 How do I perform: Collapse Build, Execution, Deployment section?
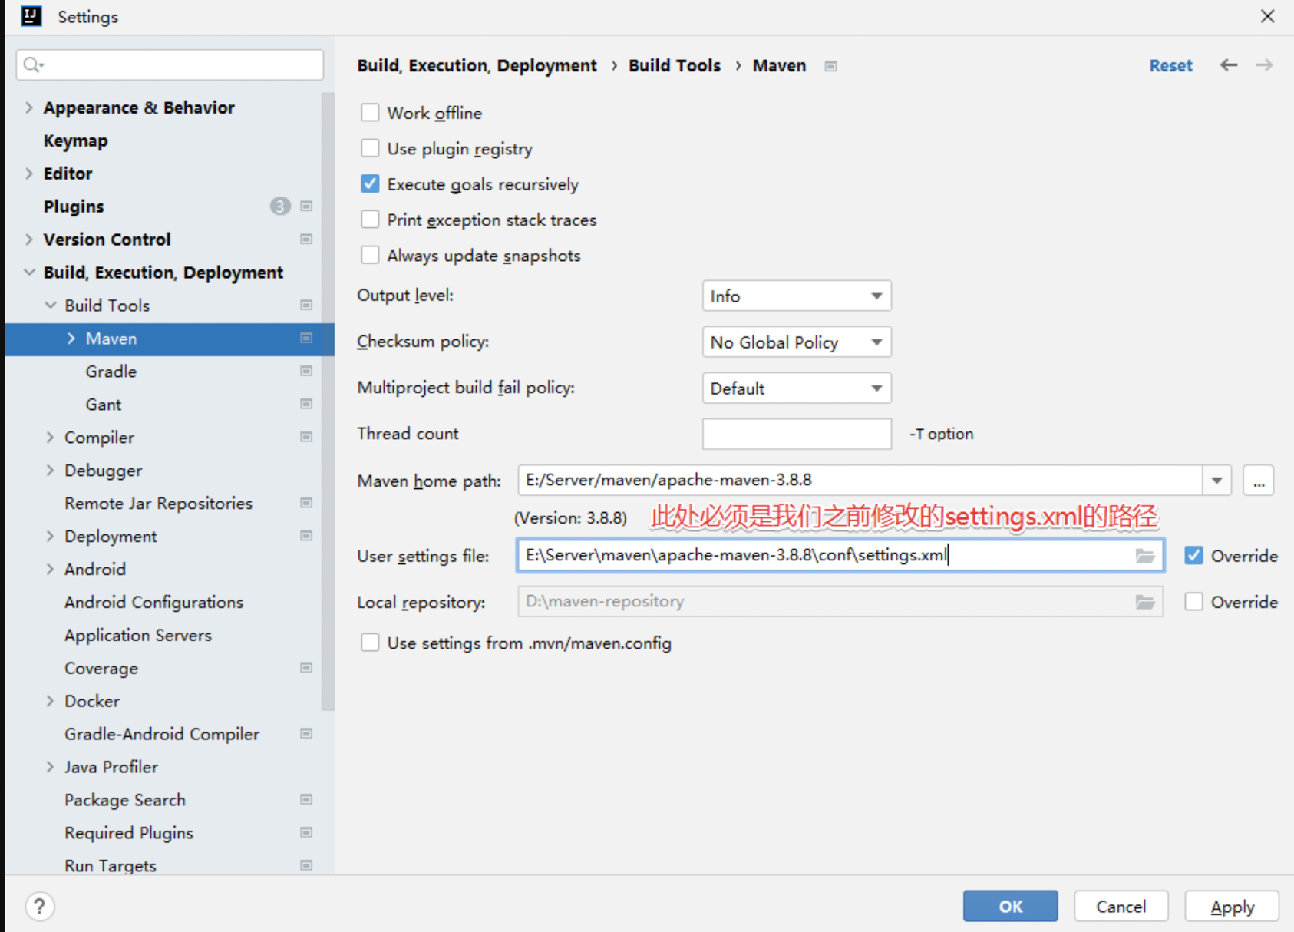(x=29, y=272)
